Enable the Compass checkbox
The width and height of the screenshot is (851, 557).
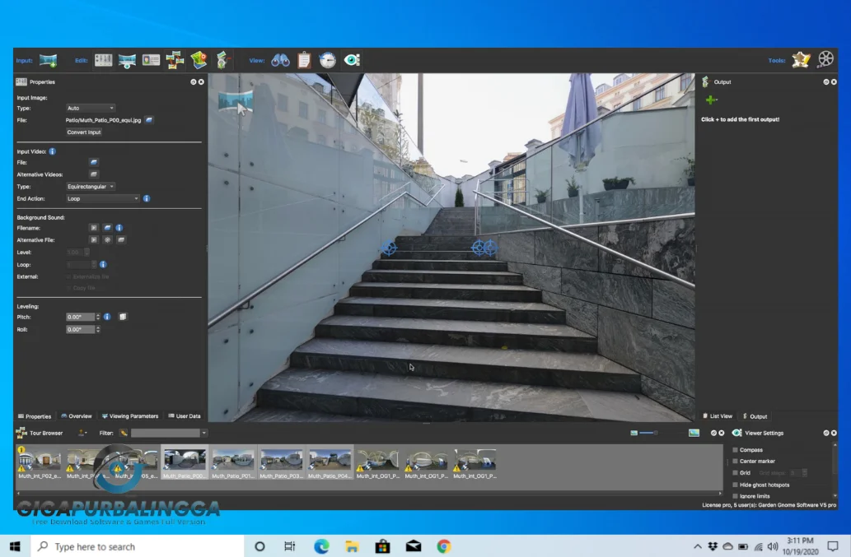click(736, 450)
